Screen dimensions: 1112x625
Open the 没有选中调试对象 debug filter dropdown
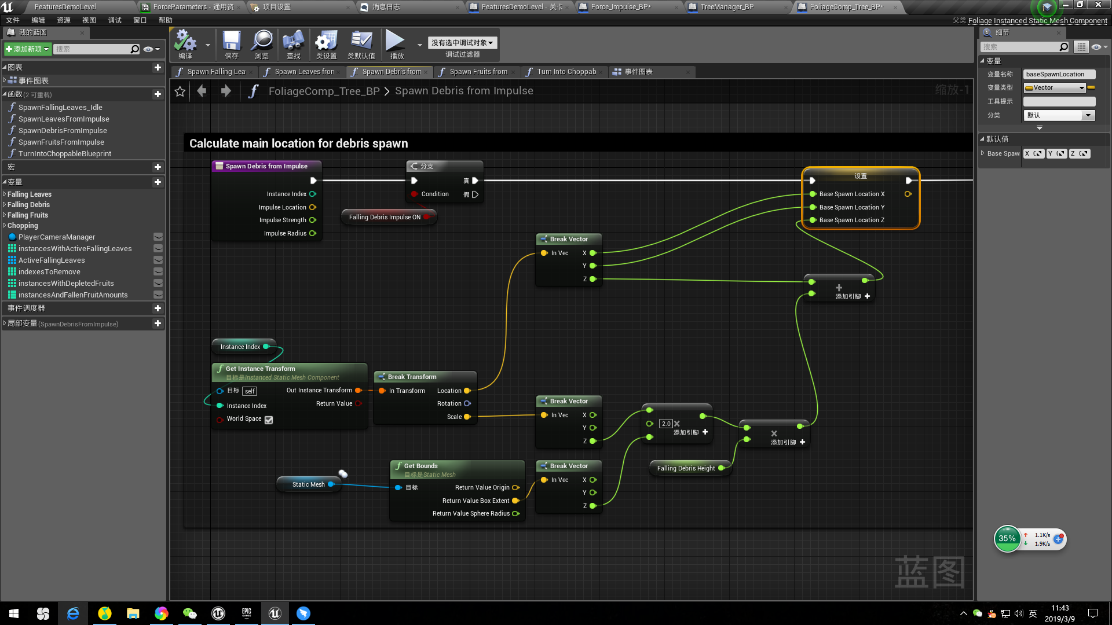tap(462, 42)
